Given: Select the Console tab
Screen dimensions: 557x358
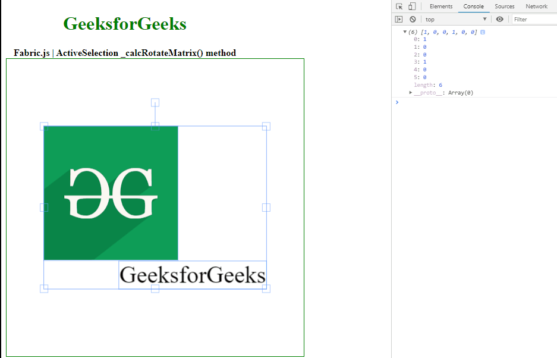Looking at the screenshot, I should (x=473, y=6).
